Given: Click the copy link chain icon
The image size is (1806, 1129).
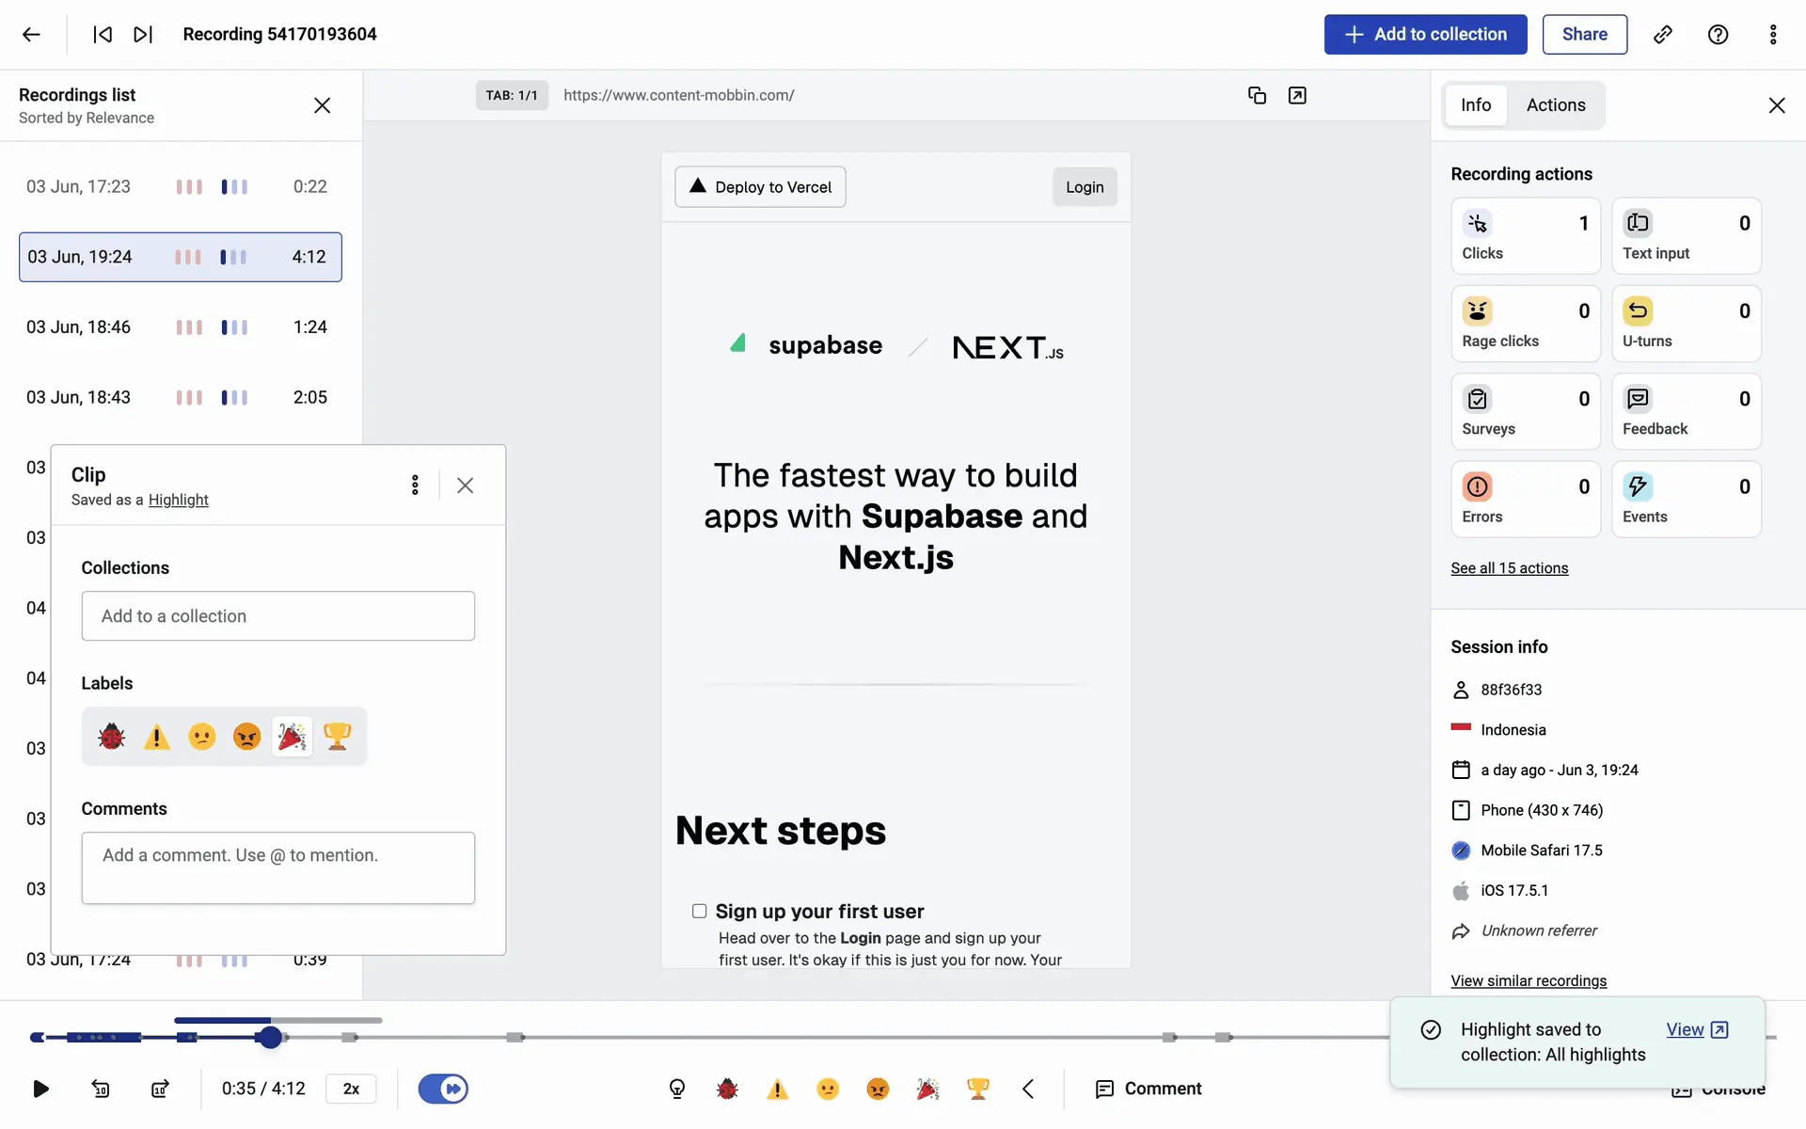Looking at the screenshot, I should pyautogui.click(x=1662, y=35).
